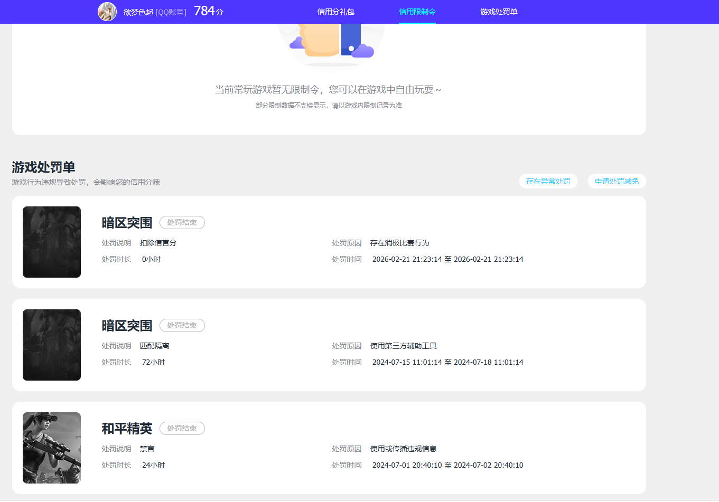Click the 游戏处罚单 section heading
Screen dimensions: 719x502
43,167
